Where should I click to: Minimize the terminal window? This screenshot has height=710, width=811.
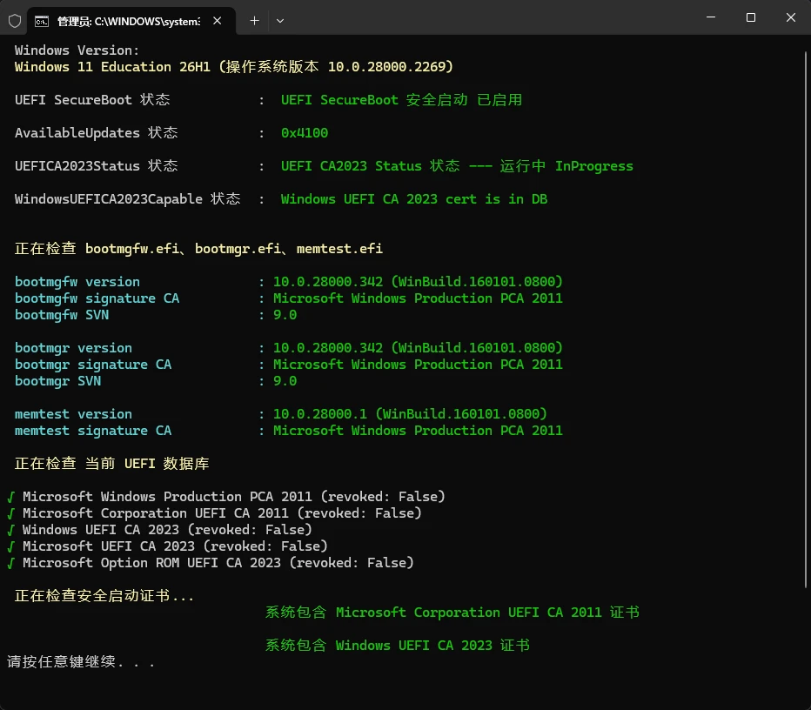click(711, 17)
